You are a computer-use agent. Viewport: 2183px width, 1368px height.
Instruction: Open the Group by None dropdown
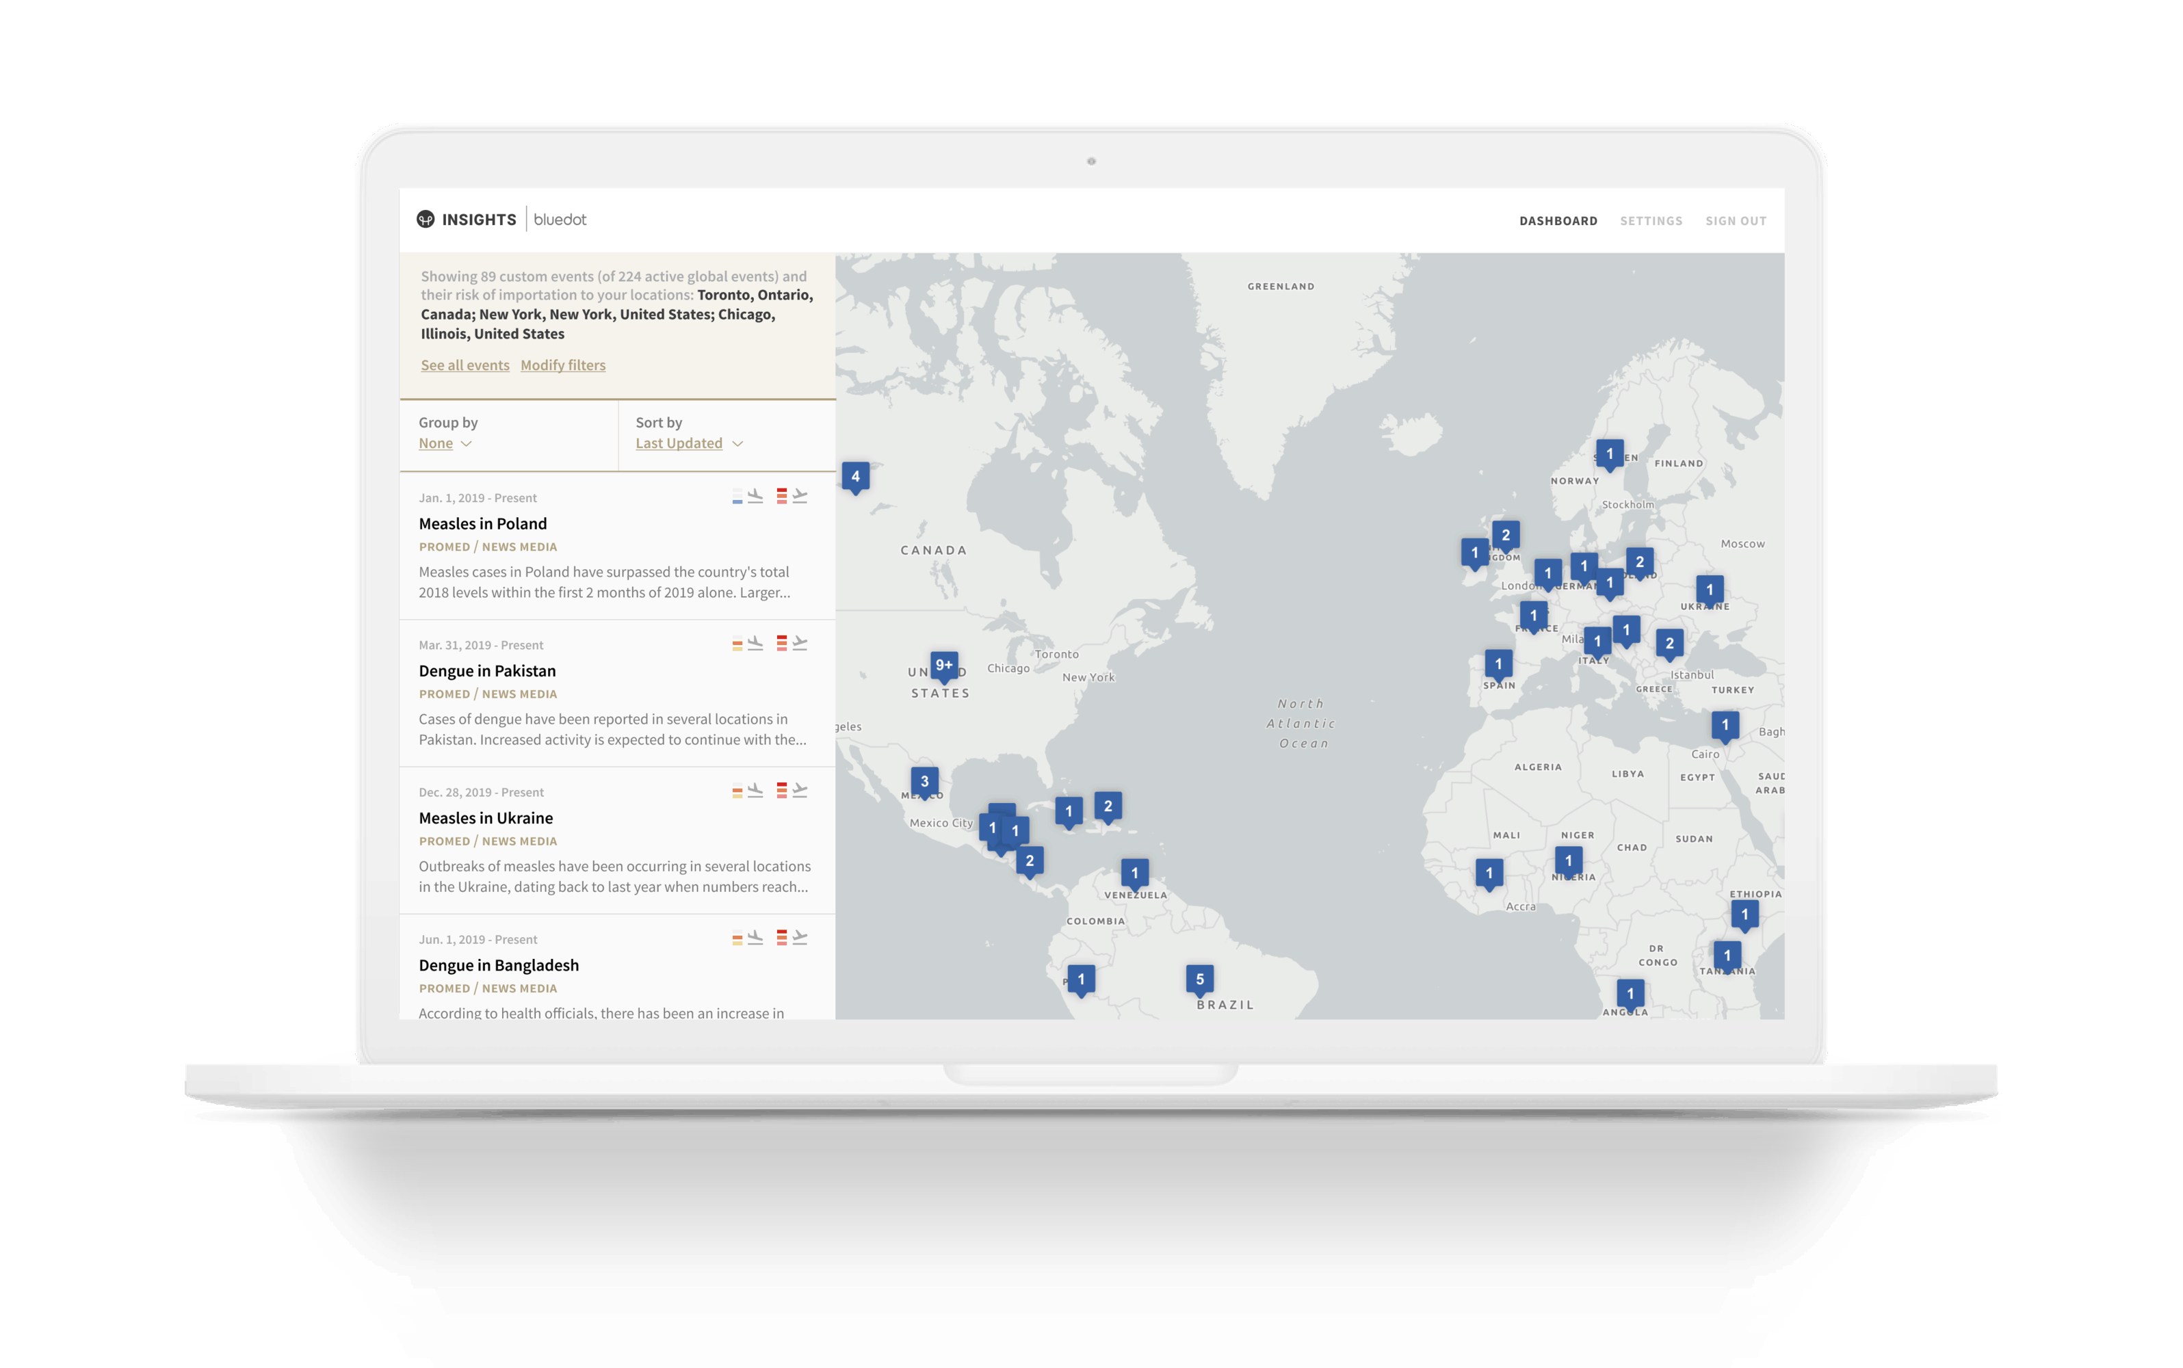point(445,443)
